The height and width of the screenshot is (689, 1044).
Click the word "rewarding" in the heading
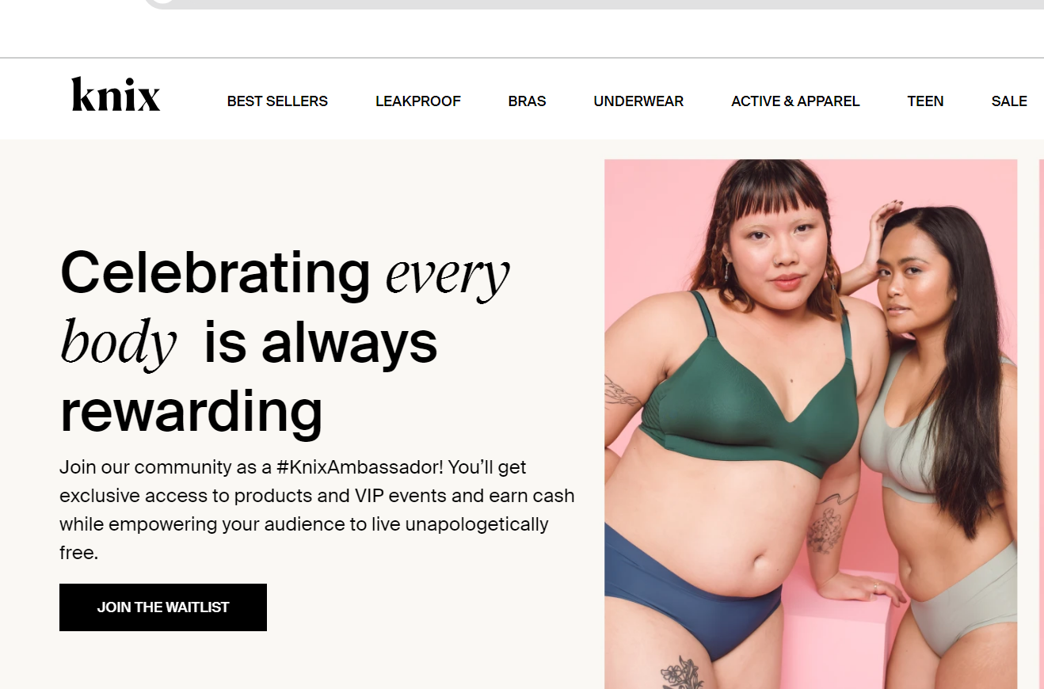(192, 412)
